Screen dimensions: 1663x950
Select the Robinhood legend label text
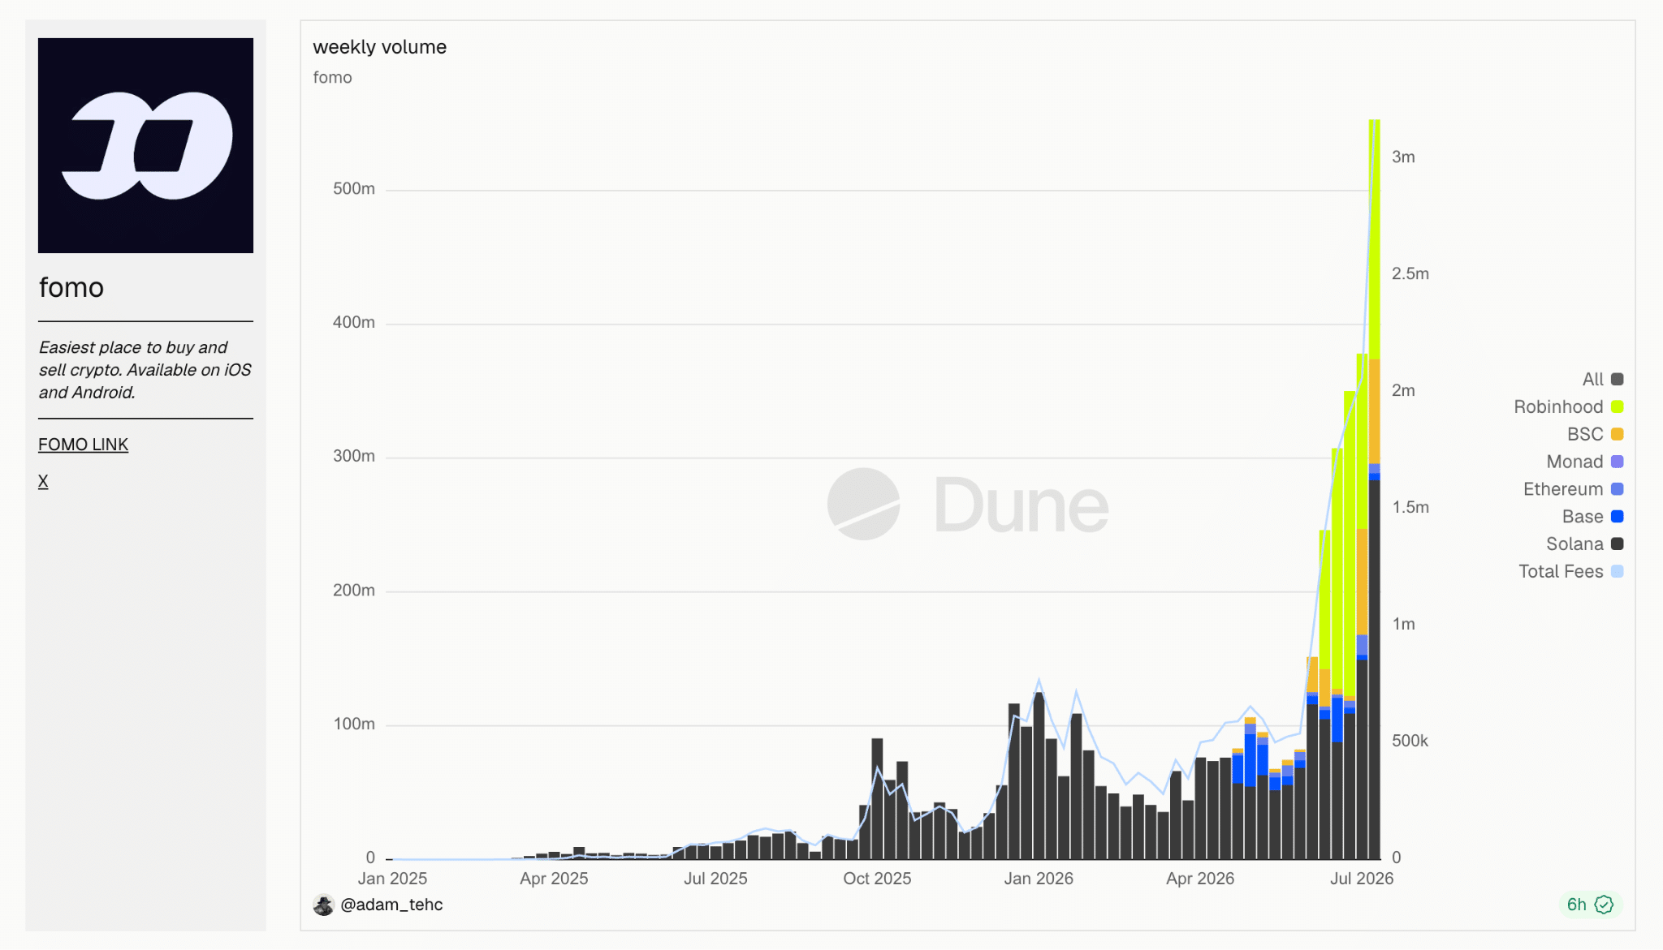pos(1558,406)
